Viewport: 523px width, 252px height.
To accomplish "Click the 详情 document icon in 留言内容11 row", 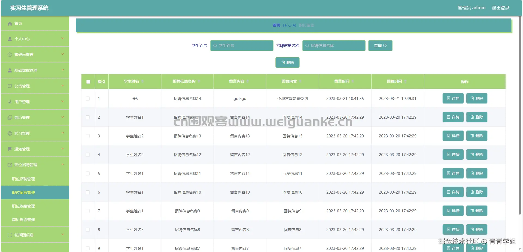I will 448,173.
